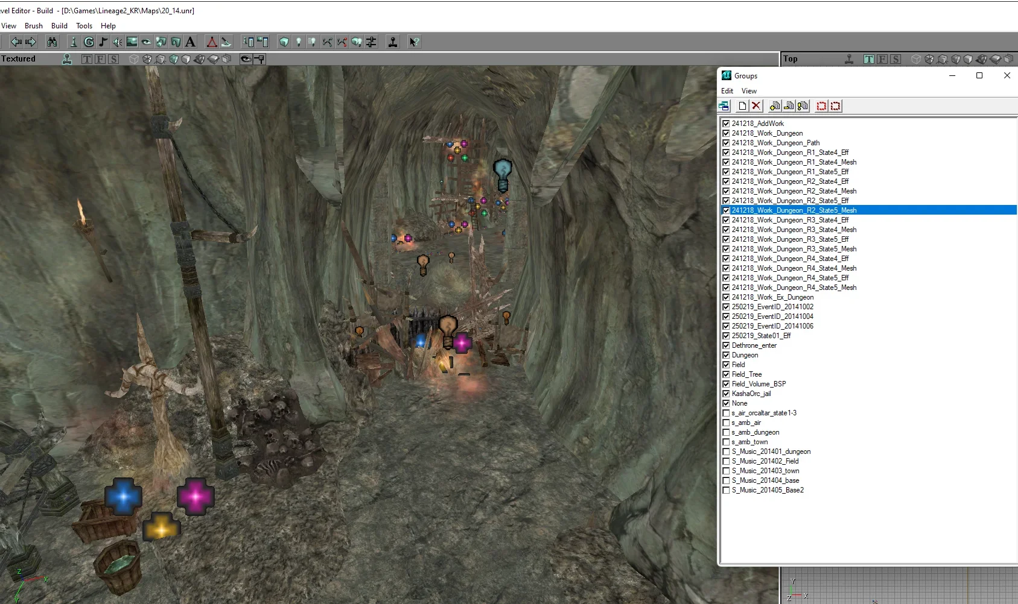1018x604 pixels.
Task: Open Build Options sliders icon
Action: [371, 42]
